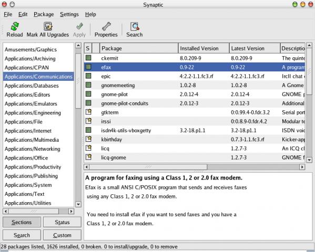Select the Applications/Internet section
The width and height of the screenshot is (315, 252).
[38, 131]
